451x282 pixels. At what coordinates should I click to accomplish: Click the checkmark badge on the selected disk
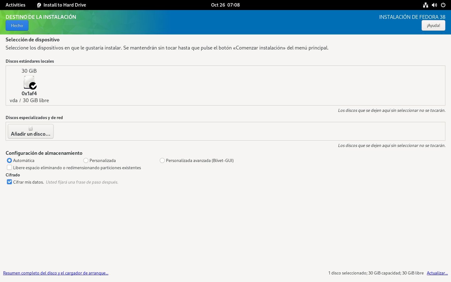33,86
